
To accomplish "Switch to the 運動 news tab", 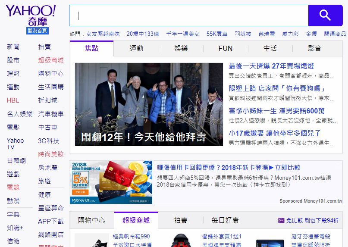I will click(136, 48).
